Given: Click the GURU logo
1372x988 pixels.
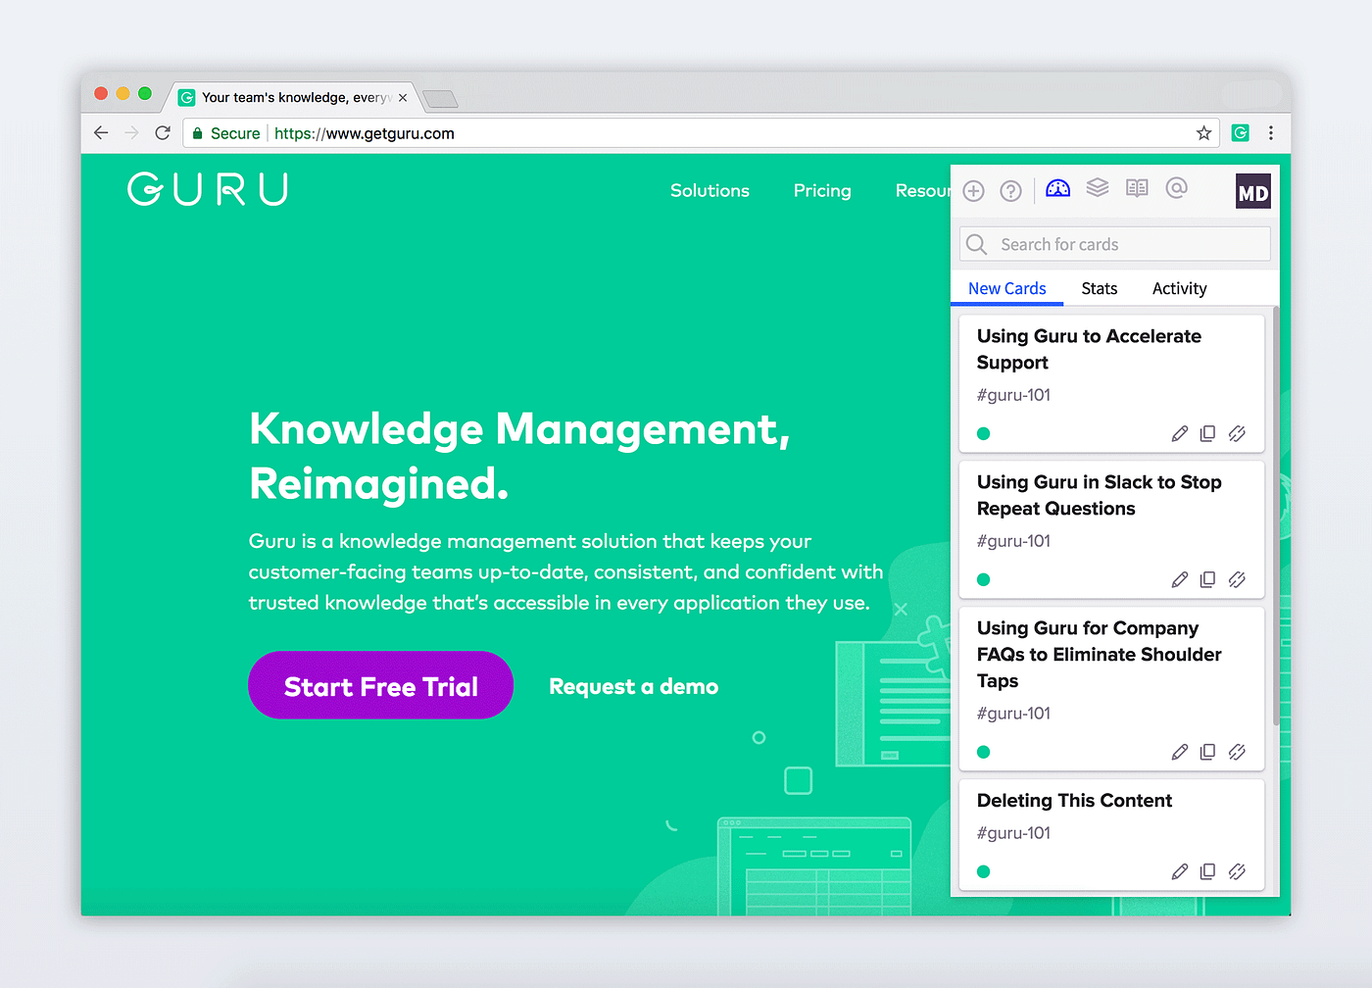Looking at the screenshot, I should 208,189.
